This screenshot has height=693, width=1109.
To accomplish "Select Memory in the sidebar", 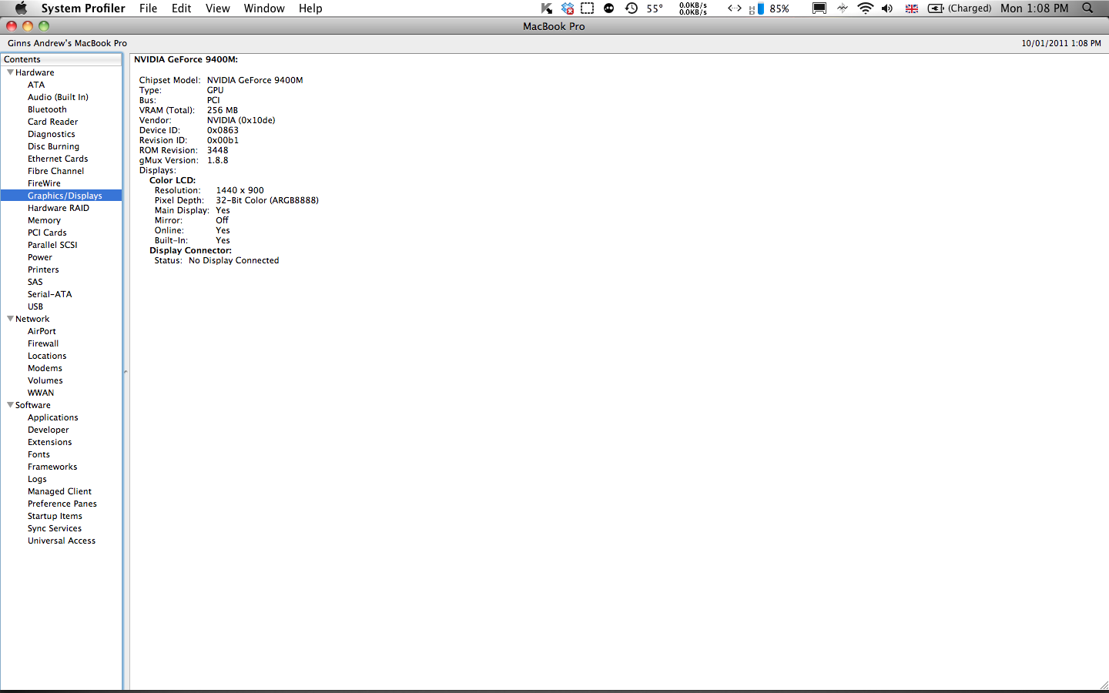I will coord(44,220).
